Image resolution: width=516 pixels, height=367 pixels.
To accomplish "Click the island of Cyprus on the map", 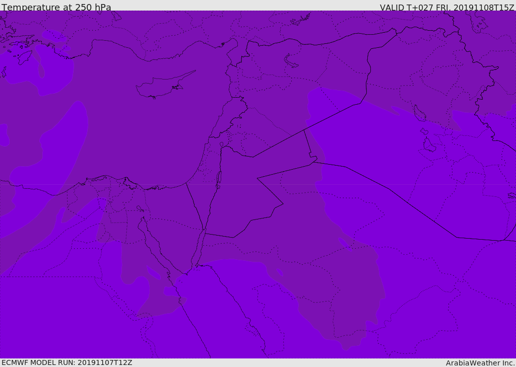I will click(x=166, y=85).
